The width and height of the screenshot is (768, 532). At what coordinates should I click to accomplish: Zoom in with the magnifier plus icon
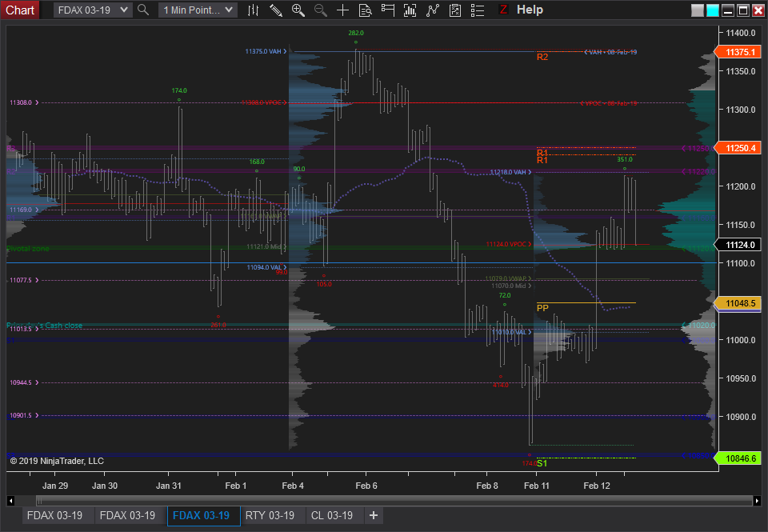pos(298,10)
